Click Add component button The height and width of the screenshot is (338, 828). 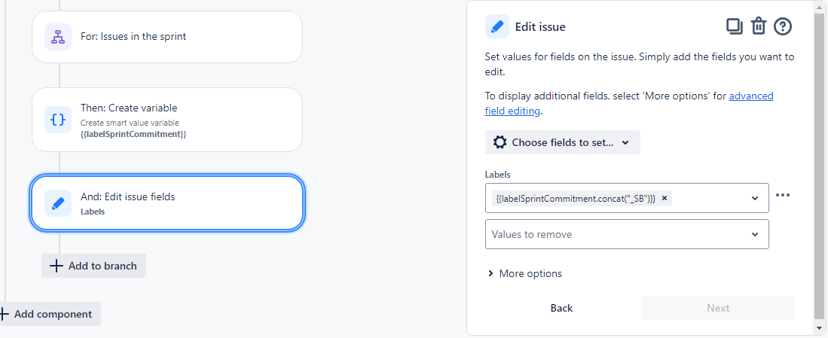(49, 314)
